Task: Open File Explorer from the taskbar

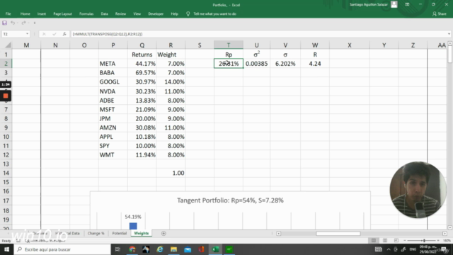Action: point(173,249)
